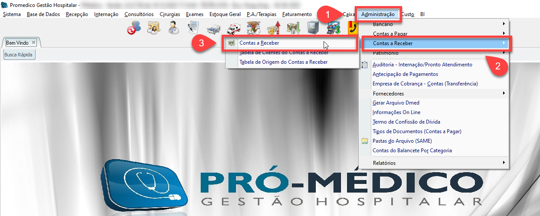Click the ambulance icon in the toolbar

click(x=234, y=28)
